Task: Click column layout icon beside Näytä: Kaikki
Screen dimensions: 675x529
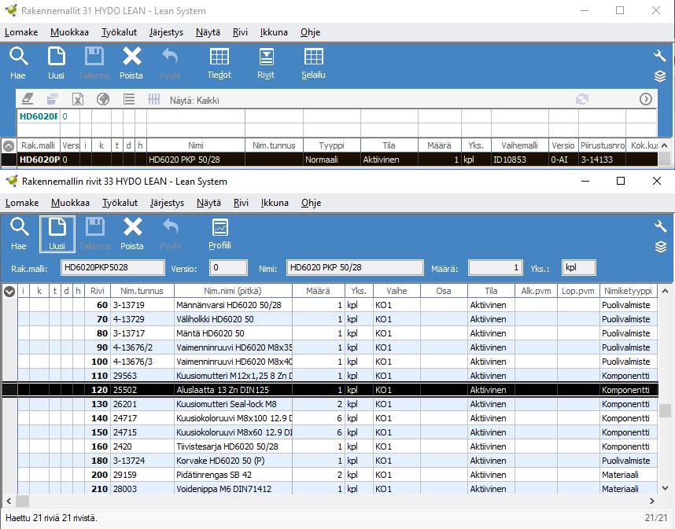Action: [x=154, y=99]
